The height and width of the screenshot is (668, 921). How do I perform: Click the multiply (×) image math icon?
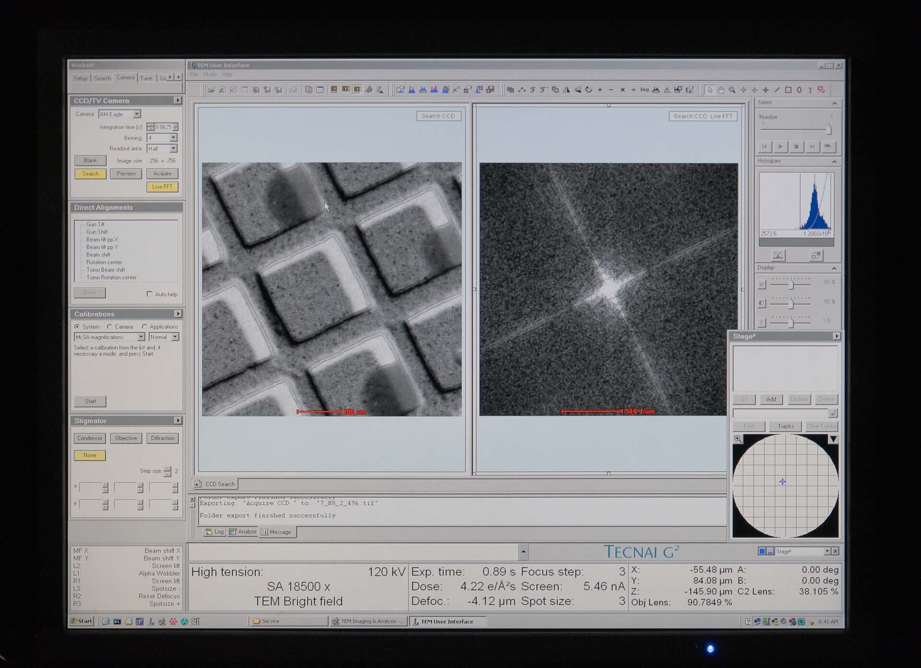click(623, 90)
